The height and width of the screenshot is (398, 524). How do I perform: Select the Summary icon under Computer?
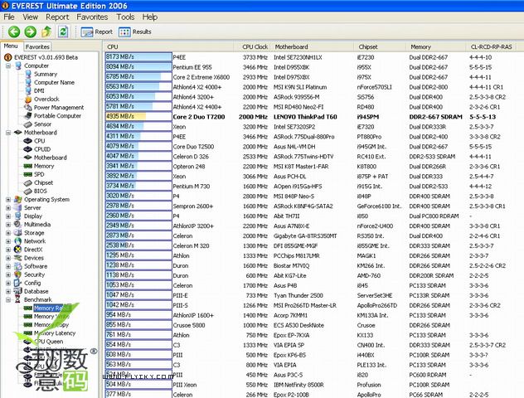(x=28, y=74)
